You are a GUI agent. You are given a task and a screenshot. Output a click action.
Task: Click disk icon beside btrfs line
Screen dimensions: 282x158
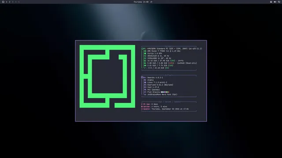(x=145, y=61)
